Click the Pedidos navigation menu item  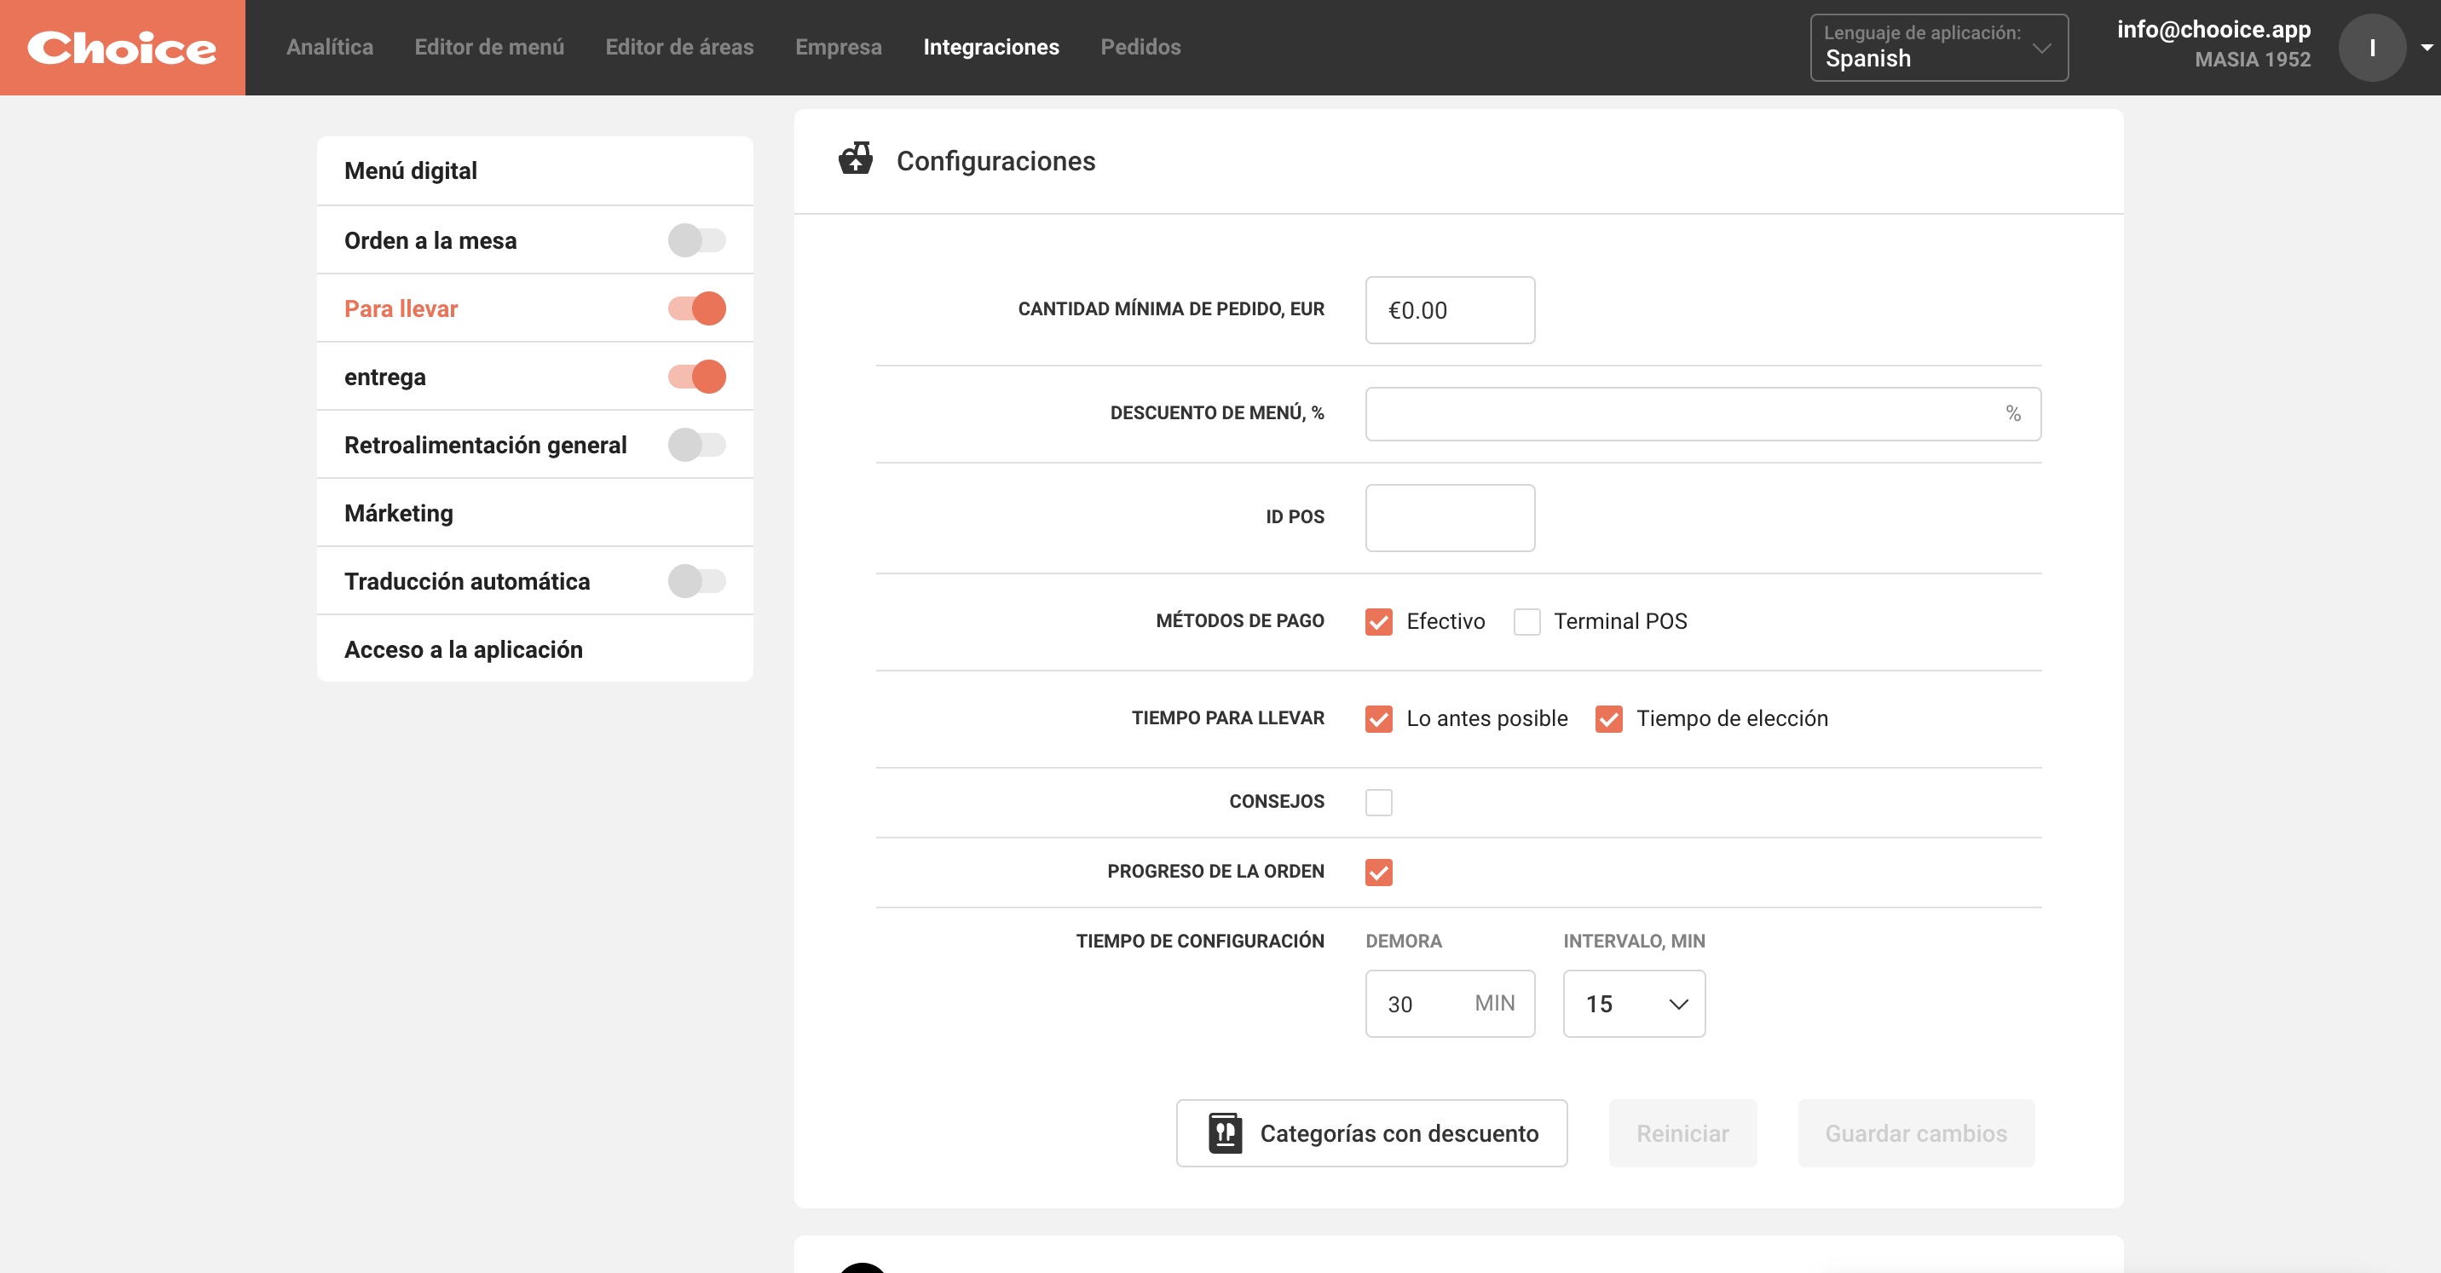pos(1140,47)
